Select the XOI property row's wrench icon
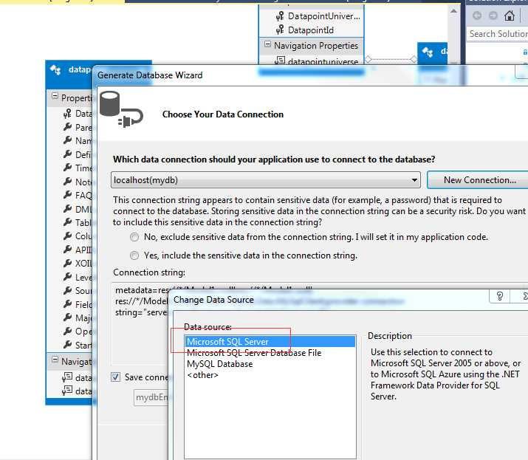 [x=67, y=263]
